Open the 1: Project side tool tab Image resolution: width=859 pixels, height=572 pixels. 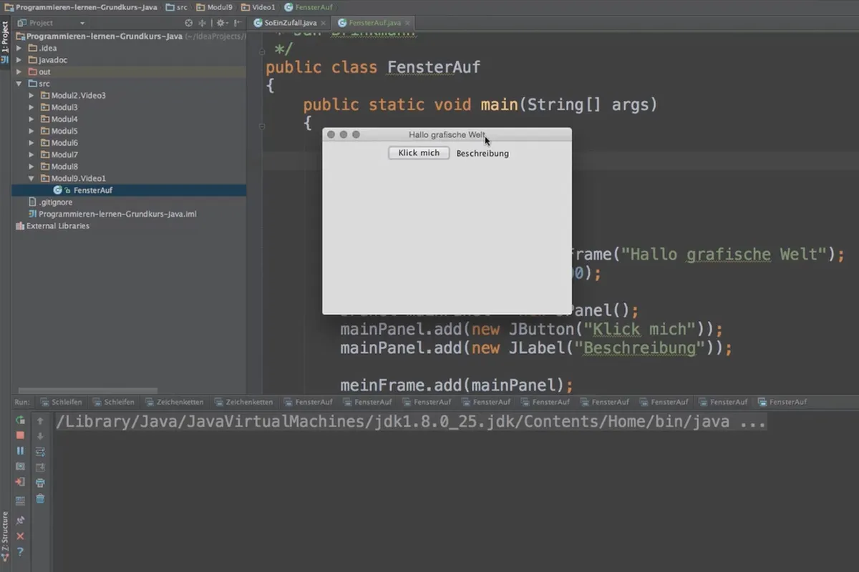[5, 41]
